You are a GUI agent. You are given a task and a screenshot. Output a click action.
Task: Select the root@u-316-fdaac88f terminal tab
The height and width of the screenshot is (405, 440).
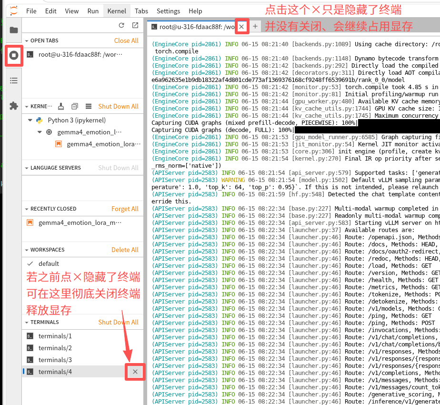pyautogui.click(x=197, y=27)
